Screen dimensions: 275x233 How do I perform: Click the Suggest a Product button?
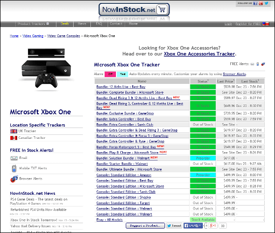[145, 226]
